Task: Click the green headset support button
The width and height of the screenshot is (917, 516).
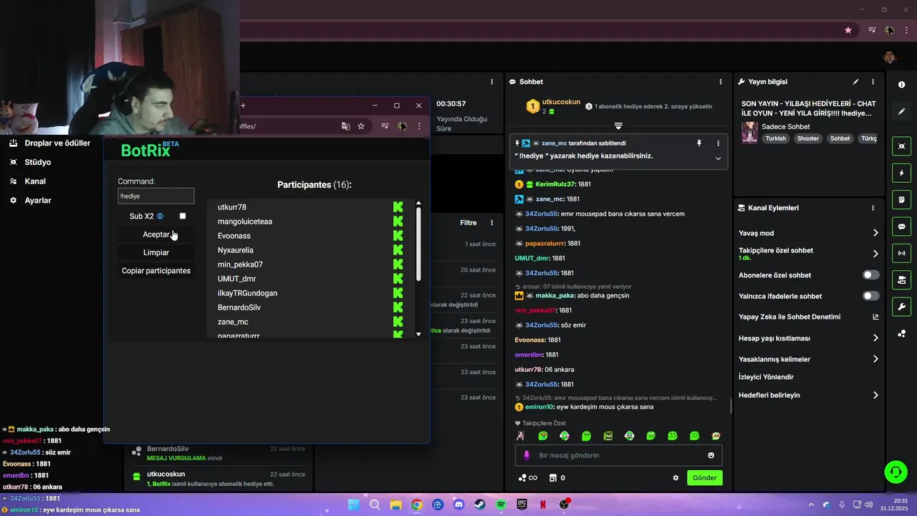Action: [x=896, y=472]
